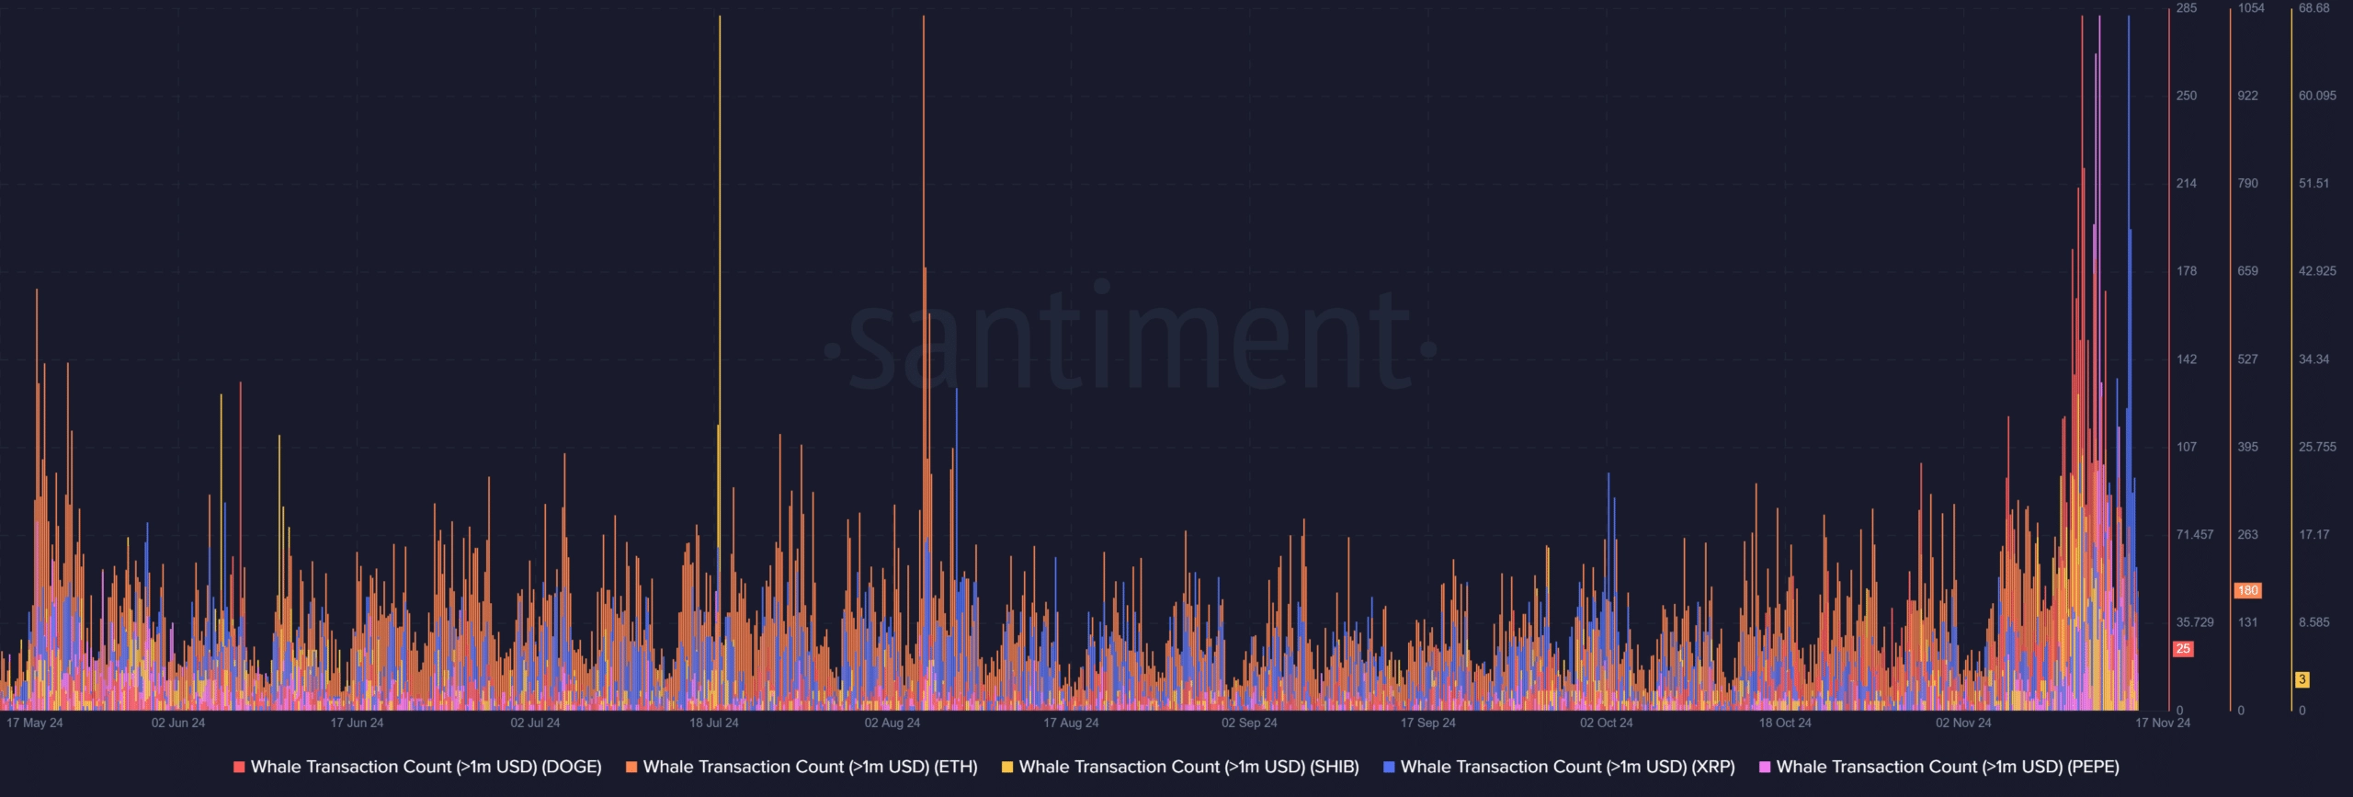Click the 18 Oct 24 date label
The height and width of the screenshot is (797, 2353).
pos(1785,723)
